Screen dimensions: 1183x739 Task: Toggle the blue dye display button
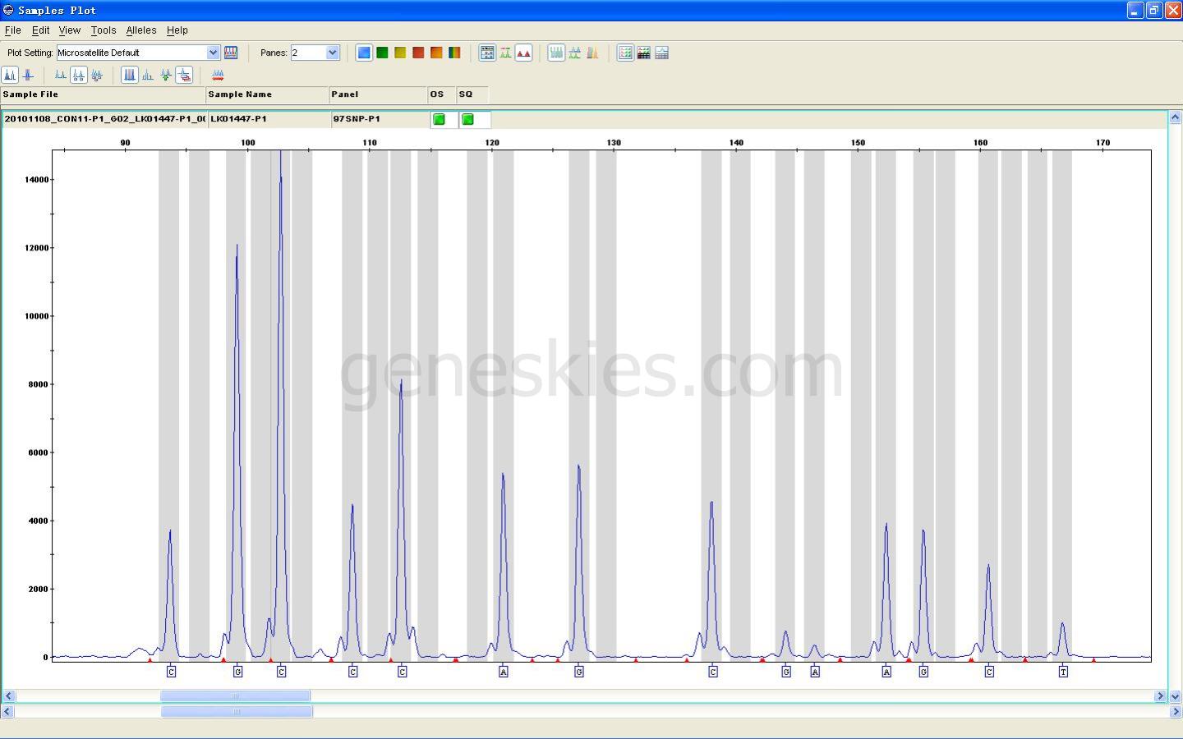click(x=364, y=53)
